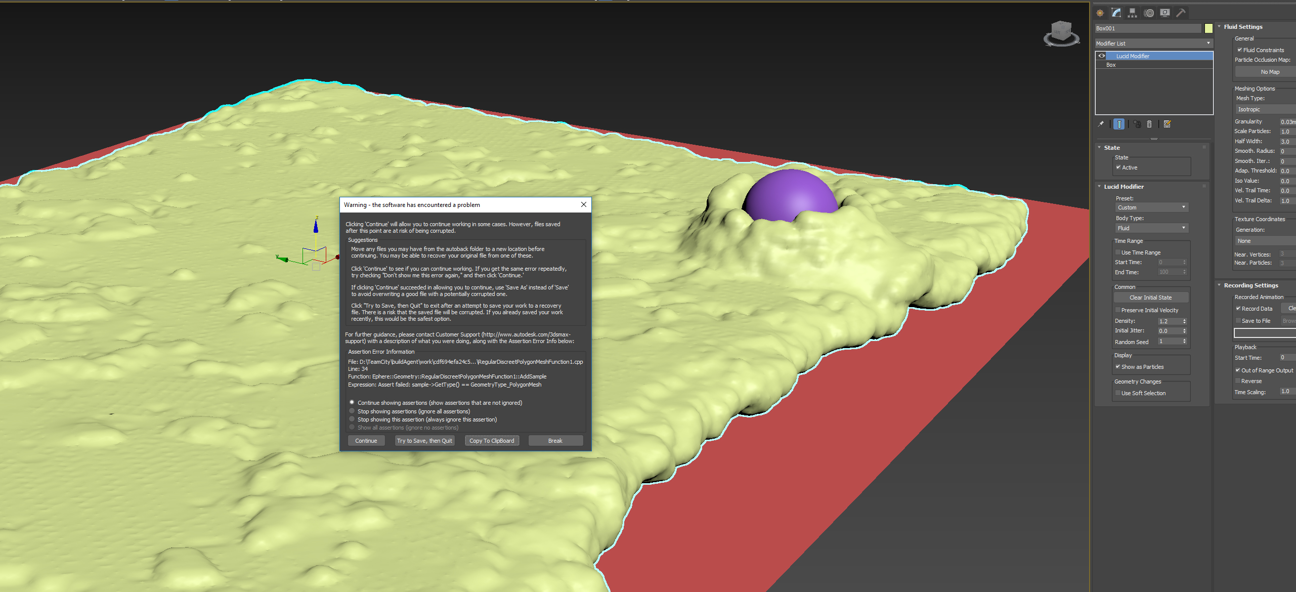Open the Display panel tab
Screen dimensions: 1296x592
[x=1165, y=13]
